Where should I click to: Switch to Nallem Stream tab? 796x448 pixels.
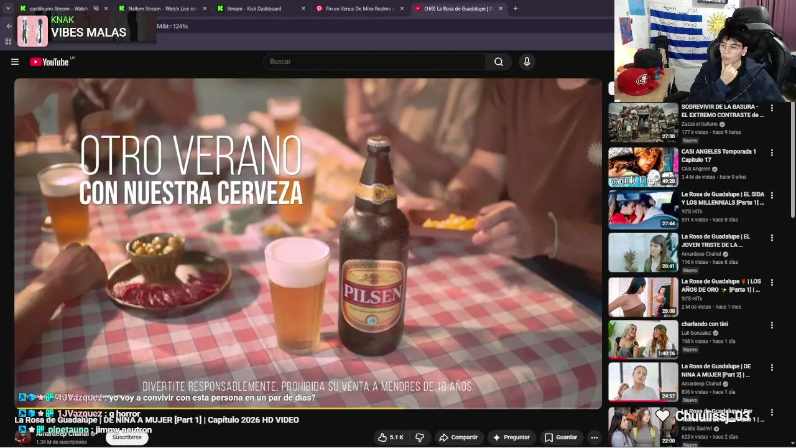tap(162, 9)
